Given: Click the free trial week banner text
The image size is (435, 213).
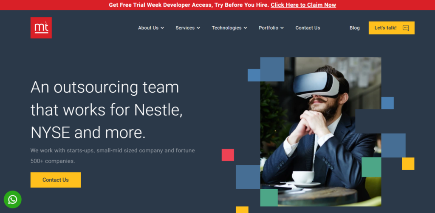Looking at the screenshot, I should tap(189, 5).
